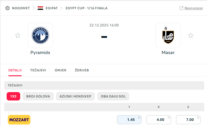Select the 1X2 market filter
The width and height of the screenshot is (207, 126).
pos(13,96)
